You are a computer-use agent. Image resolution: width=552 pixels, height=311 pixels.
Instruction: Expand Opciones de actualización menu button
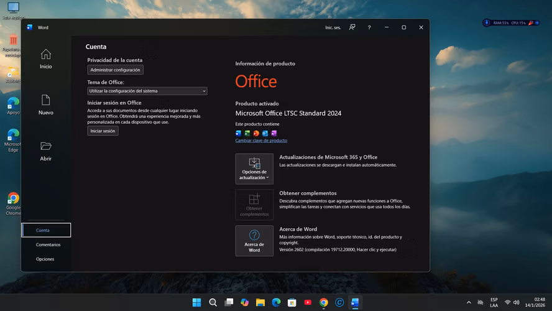click(254, 169)
